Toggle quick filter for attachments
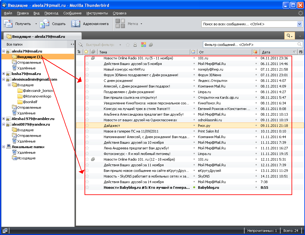Image resolution: width=305 pixels, height=235 pixels. pos(151,45)
